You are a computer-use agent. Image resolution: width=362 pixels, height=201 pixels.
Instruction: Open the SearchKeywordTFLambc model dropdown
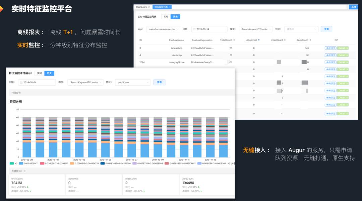255,29
